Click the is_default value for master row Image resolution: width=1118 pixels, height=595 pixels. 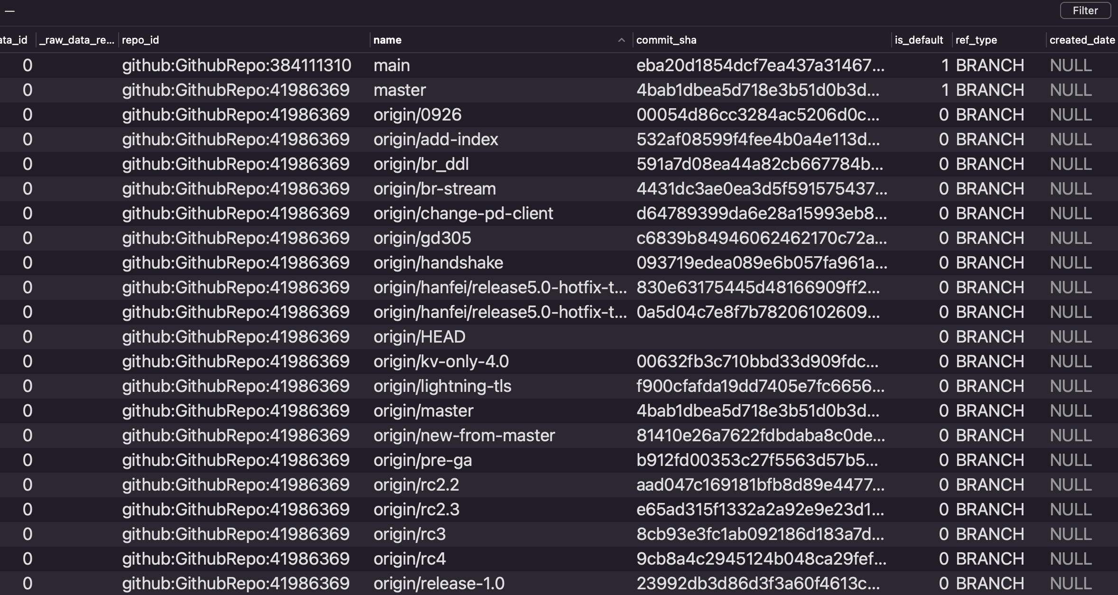tap(944, 90)
